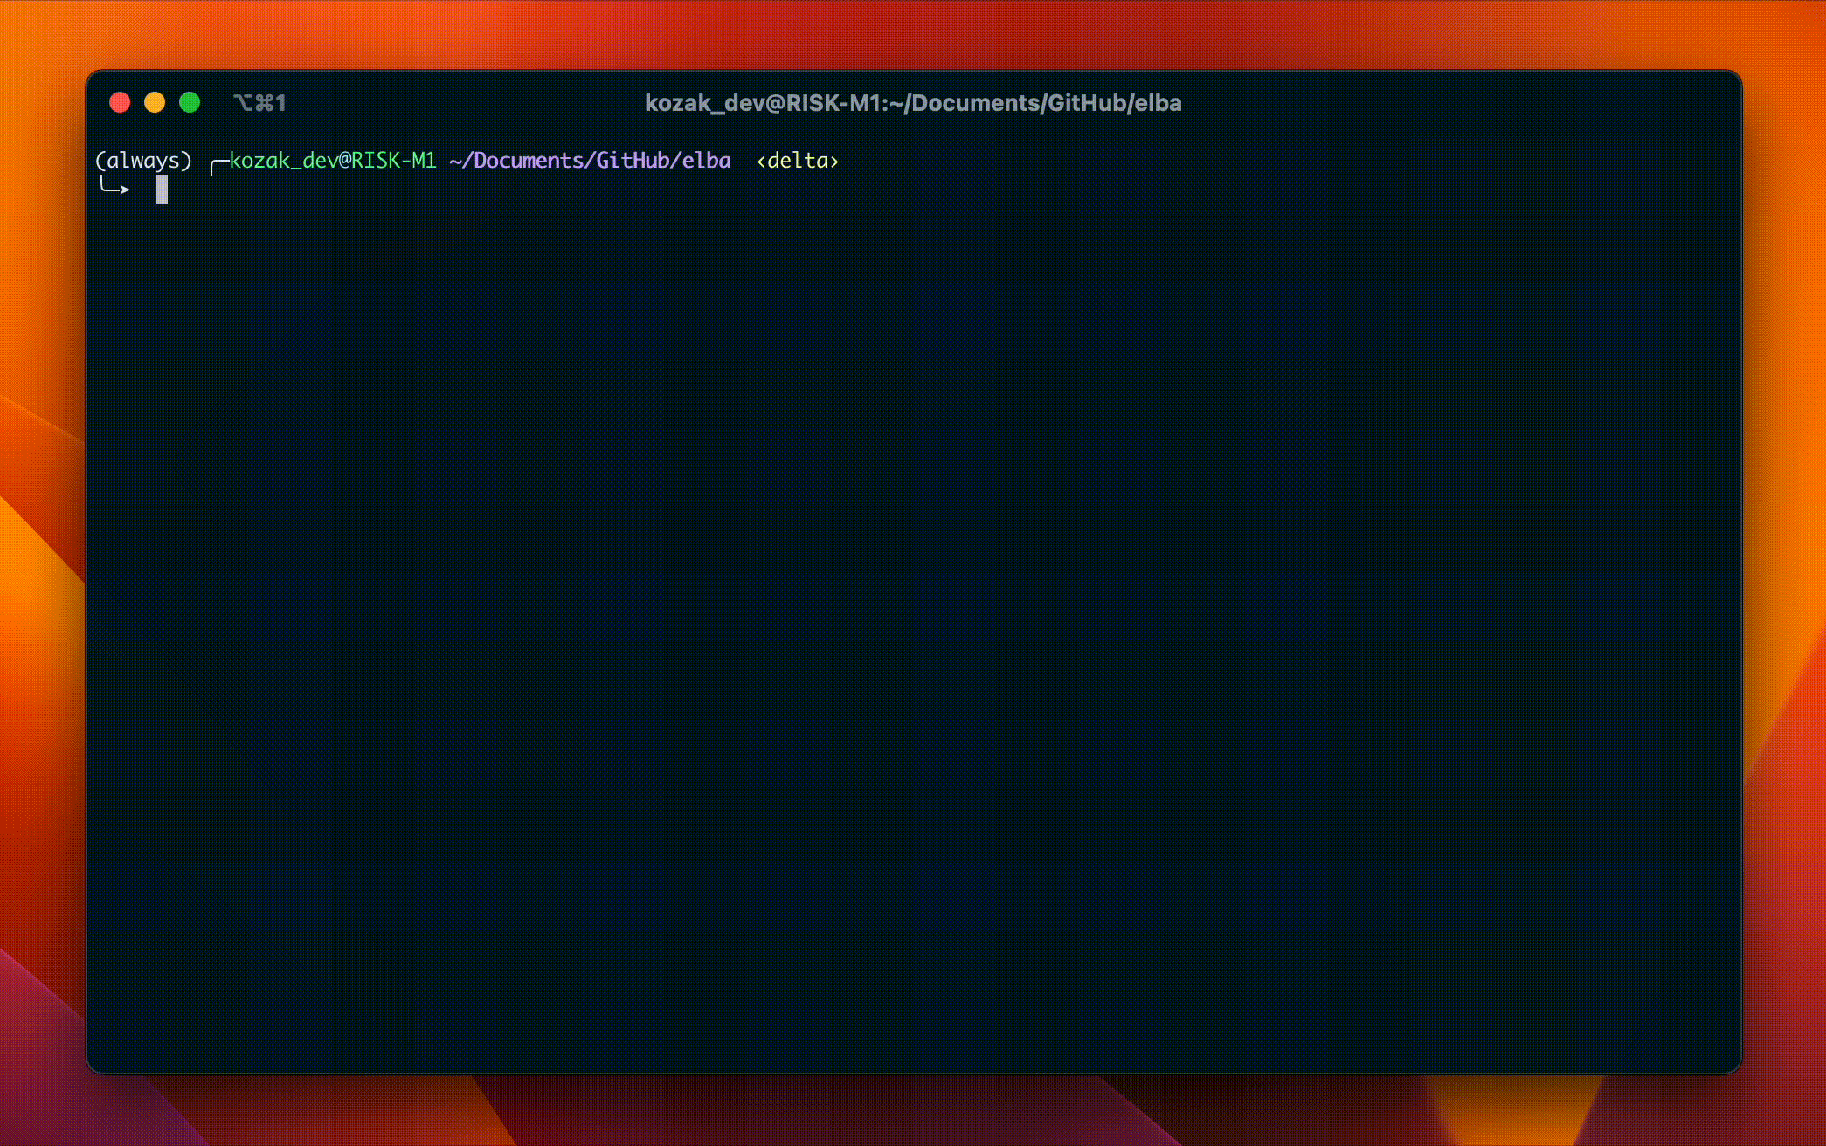This screenshot has width=1826, height=1146.
Task: Click the ~/Documents/GitHub/elba path in prompt
Action: coord(590,161)
